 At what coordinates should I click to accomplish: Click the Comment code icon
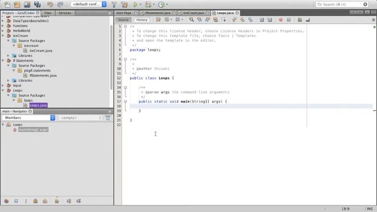(x=300, y=19)
